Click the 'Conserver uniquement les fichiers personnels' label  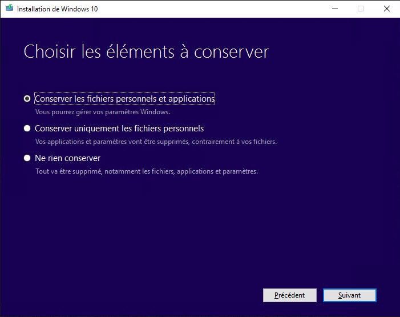(x=119, y=129)
